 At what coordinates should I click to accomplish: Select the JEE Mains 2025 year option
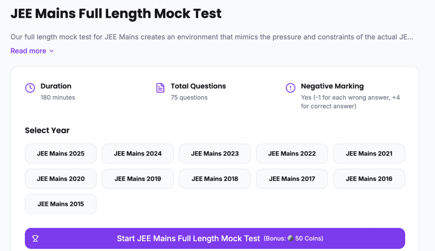pyautogui.click(x=61, y=154)
